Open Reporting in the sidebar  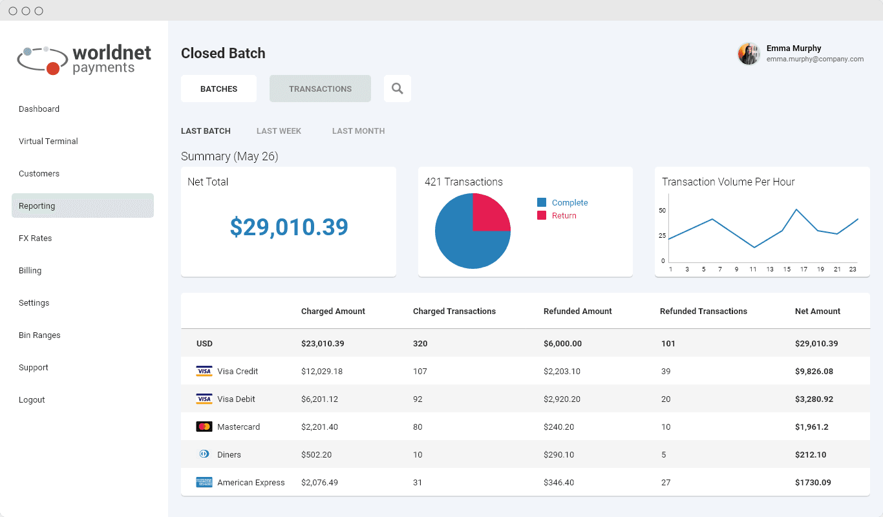(37, 206)
